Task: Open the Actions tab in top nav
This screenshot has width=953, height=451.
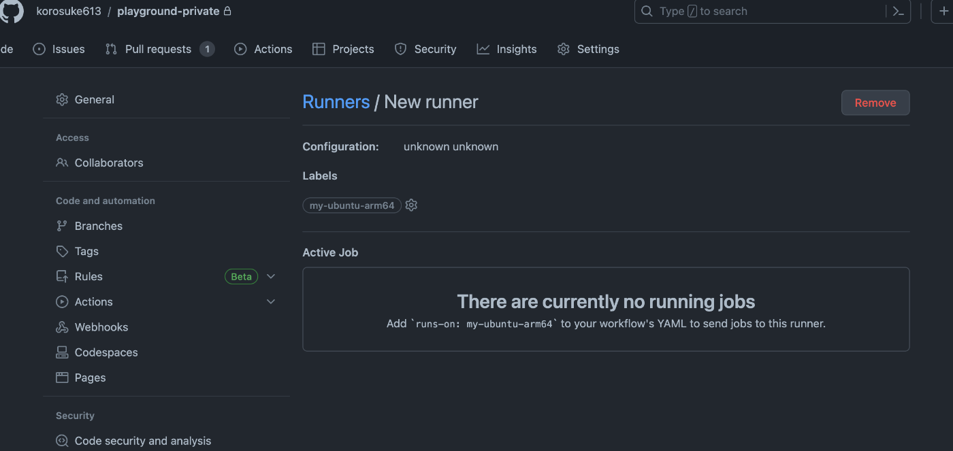Action: [x=263, y=49]
